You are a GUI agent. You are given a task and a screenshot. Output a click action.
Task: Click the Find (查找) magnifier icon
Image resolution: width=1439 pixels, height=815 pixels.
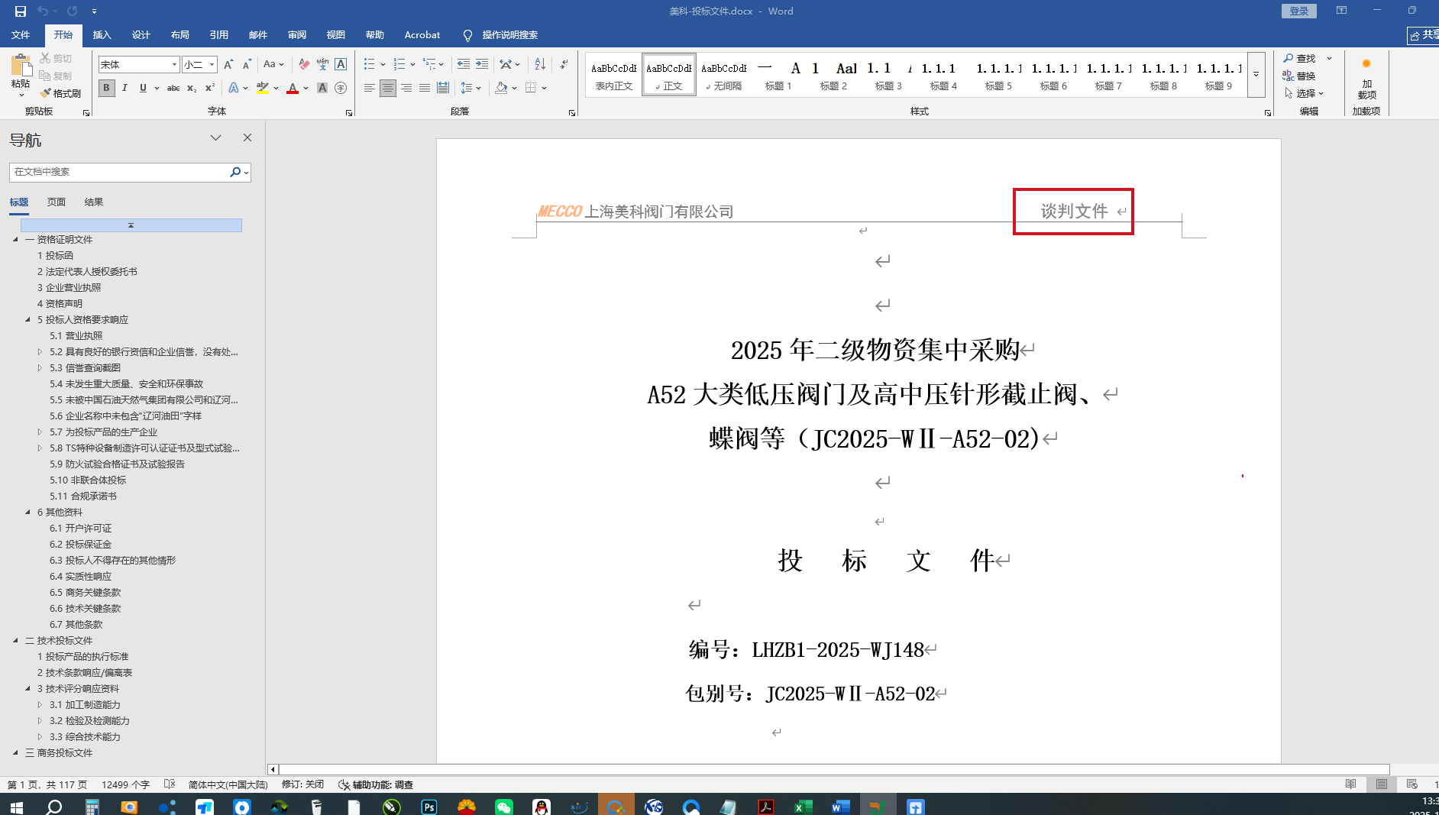coord(1289,58)
